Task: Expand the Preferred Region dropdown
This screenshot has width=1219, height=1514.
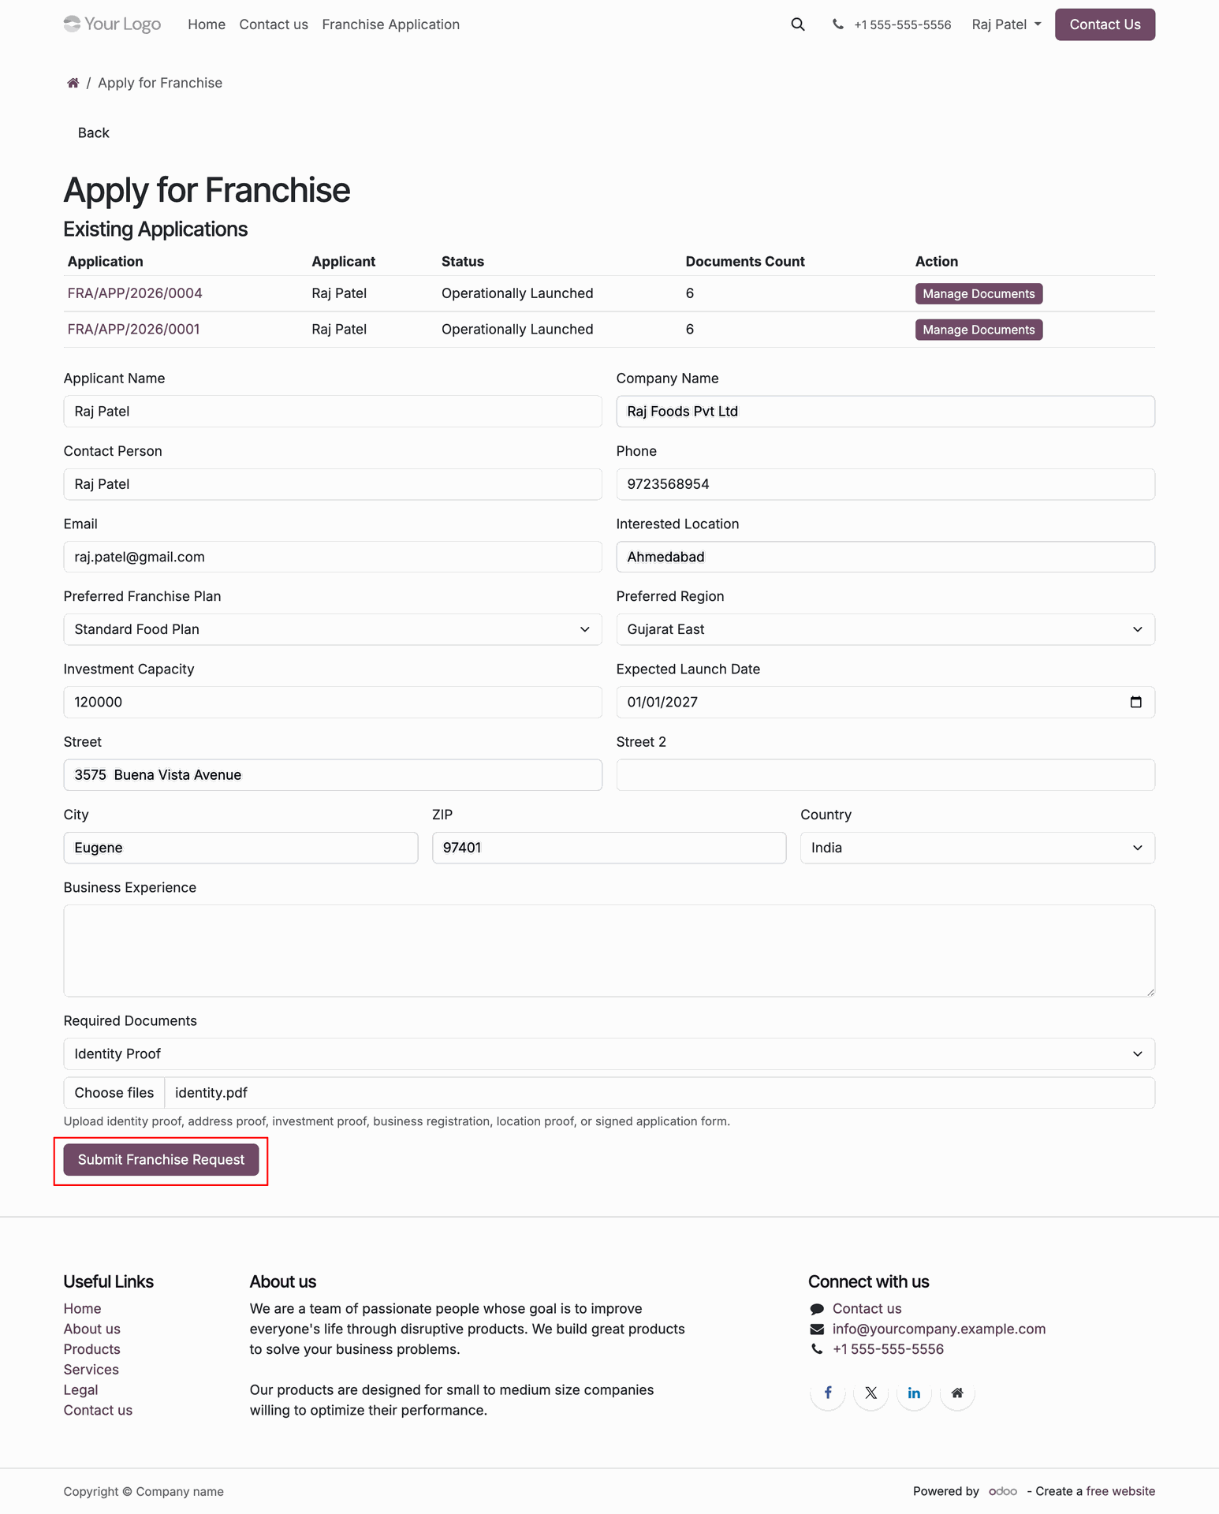Action: click(x=885, y=629)
